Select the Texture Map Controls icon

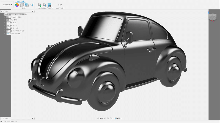click(x=32, y=5)
